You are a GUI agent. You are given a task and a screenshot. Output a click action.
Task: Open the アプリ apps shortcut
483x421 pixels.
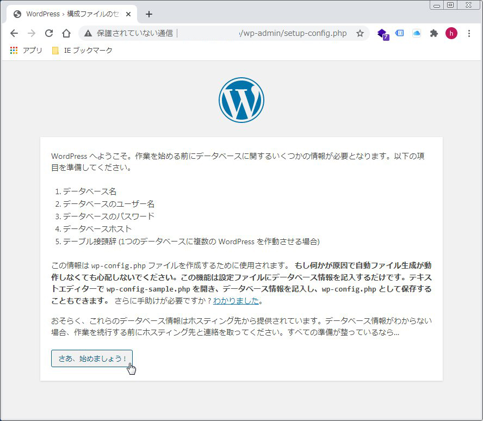26,50
